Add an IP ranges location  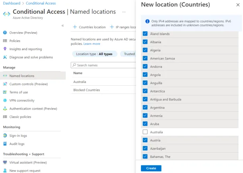(123, 27)
